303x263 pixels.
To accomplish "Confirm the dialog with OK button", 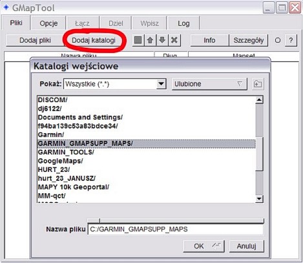I will click(204, 246).
